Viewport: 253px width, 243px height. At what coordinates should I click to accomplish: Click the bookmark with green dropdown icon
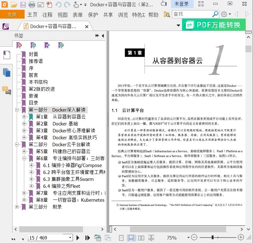[x=61, y=45]
